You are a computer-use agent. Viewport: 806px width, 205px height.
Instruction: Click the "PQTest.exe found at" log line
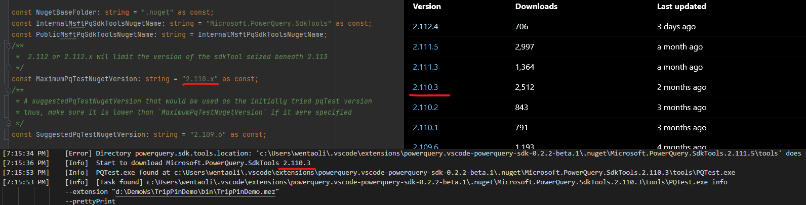point(369,173)
